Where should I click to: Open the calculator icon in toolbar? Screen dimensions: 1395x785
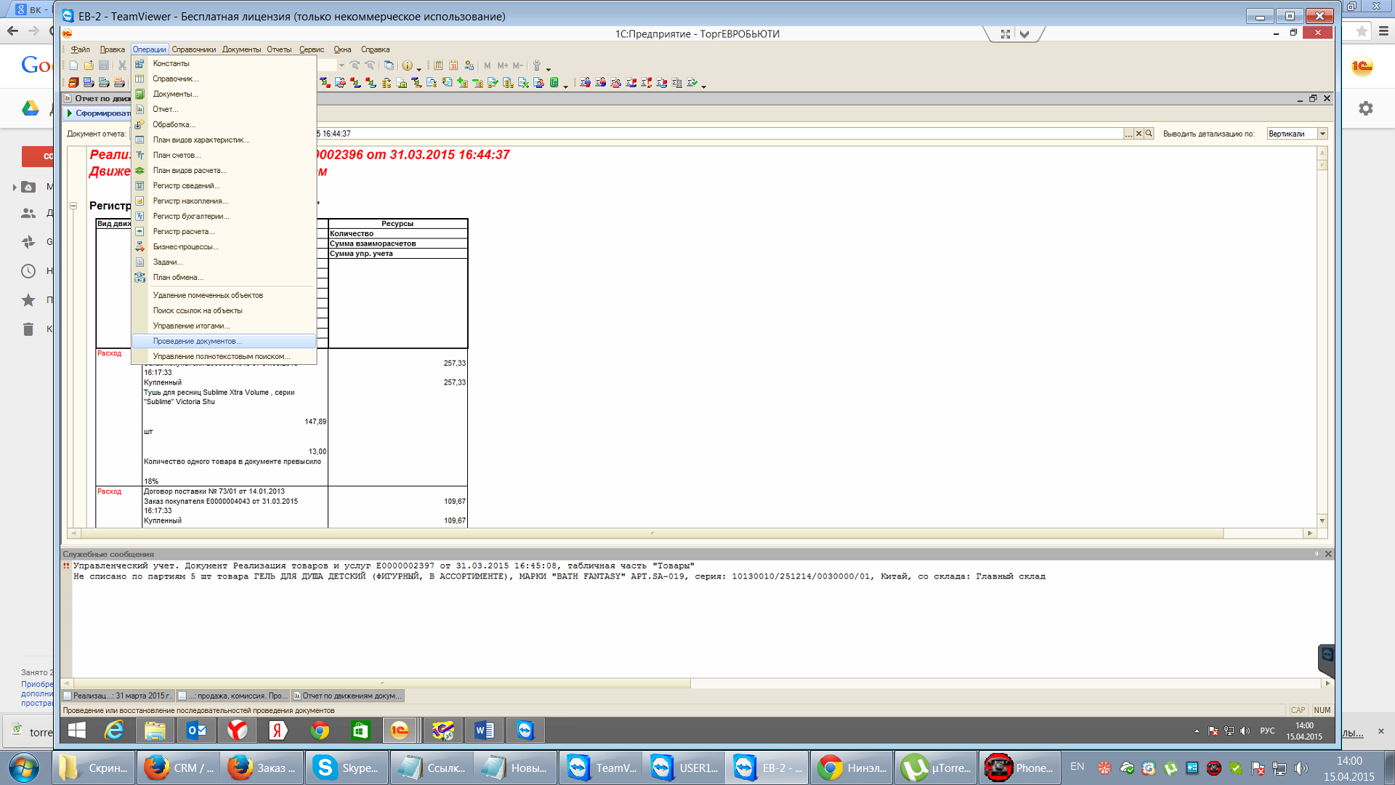[438, 65]
